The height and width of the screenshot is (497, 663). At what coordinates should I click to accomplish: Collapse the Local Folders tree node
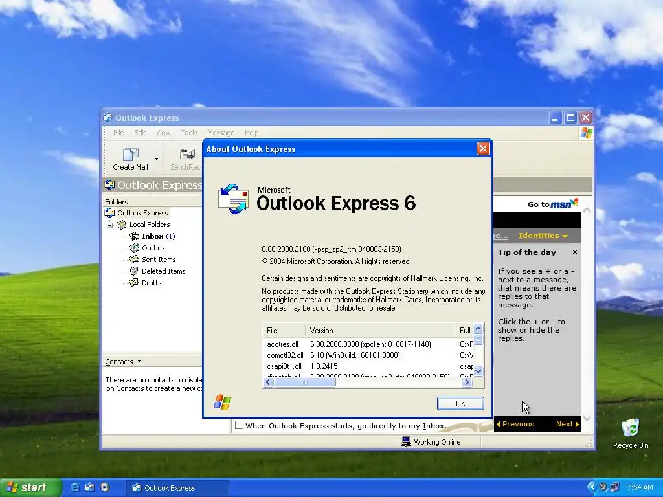110,225
